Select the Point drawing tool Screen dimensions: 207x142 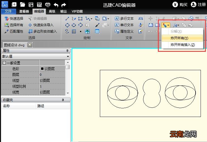point(81,31)
